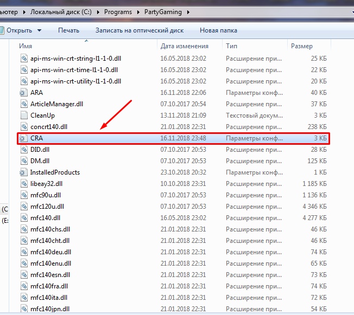Expand breadcrumb arrow before Локальный диск (C:)

click(24, 12)
